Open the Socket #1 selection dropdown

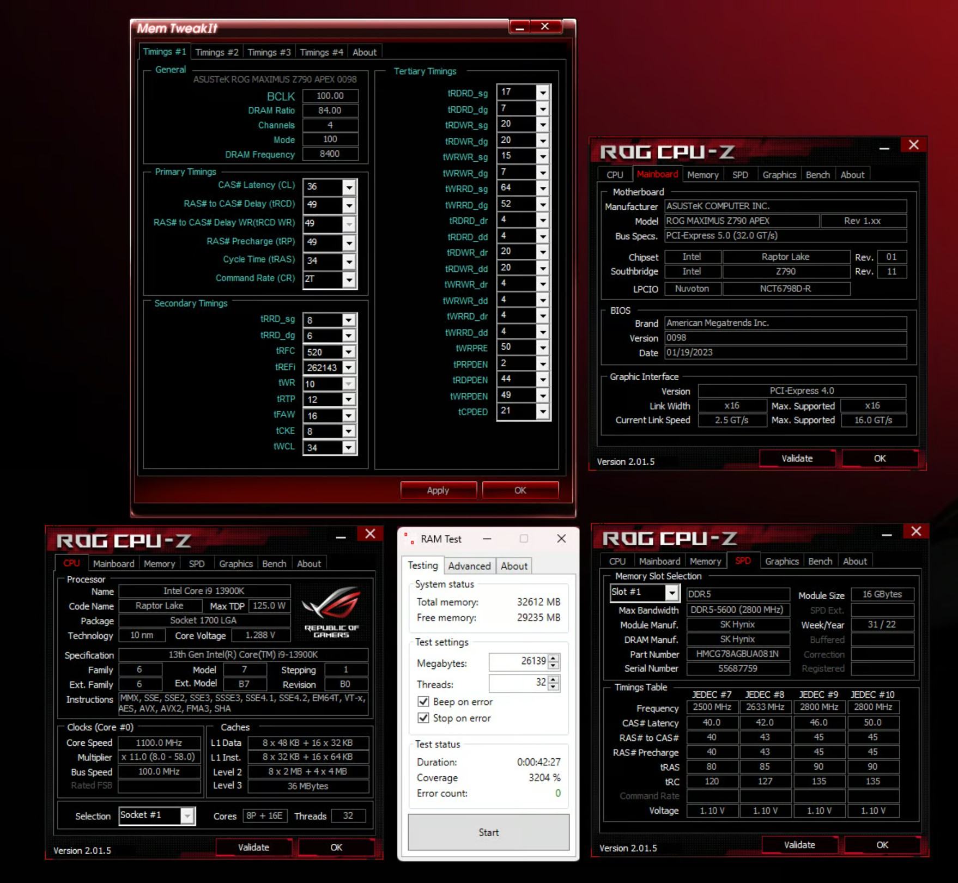pos(187,815)
